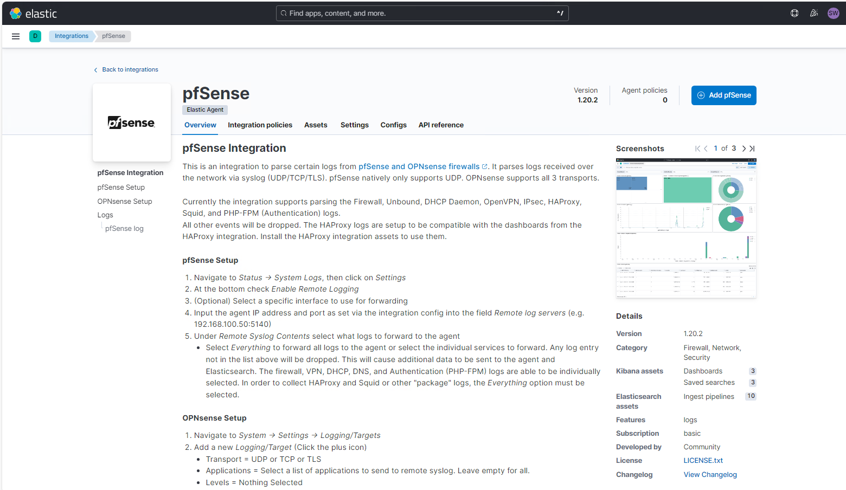Open the SW user avatar menu

coord(834,14)
